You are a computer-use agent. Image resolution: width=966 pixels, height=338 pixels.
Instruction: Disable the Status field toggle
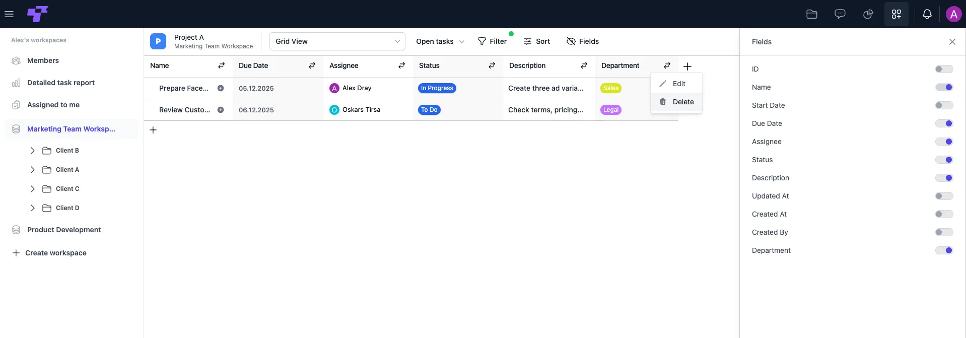(944, 160)
